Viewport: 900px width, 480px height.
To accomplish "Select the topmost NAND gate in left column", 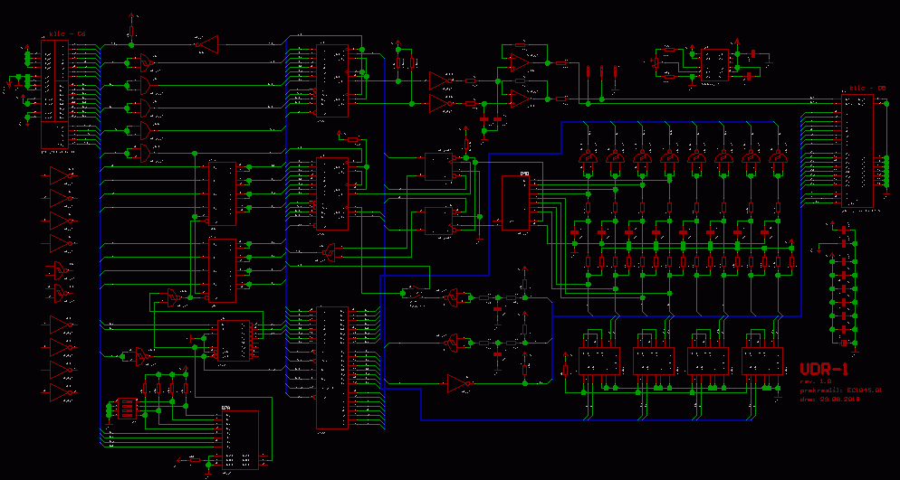I will pos(142,62).
